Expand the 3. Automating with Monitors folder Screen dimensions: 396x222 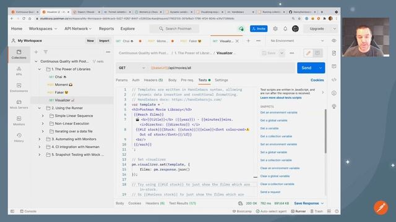(40, 139)
